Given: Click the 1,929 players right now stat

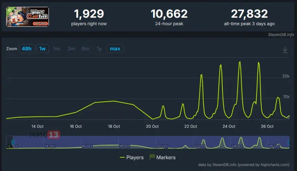Looking at the screenshot, I should coord(89,17).
